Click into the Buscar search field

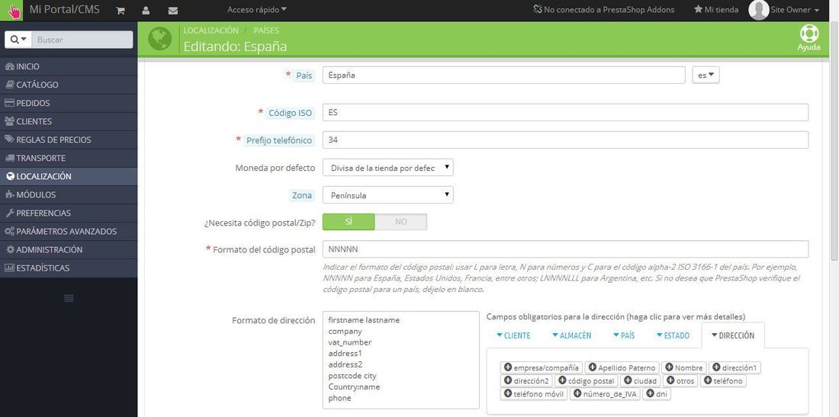coord(82,40)
